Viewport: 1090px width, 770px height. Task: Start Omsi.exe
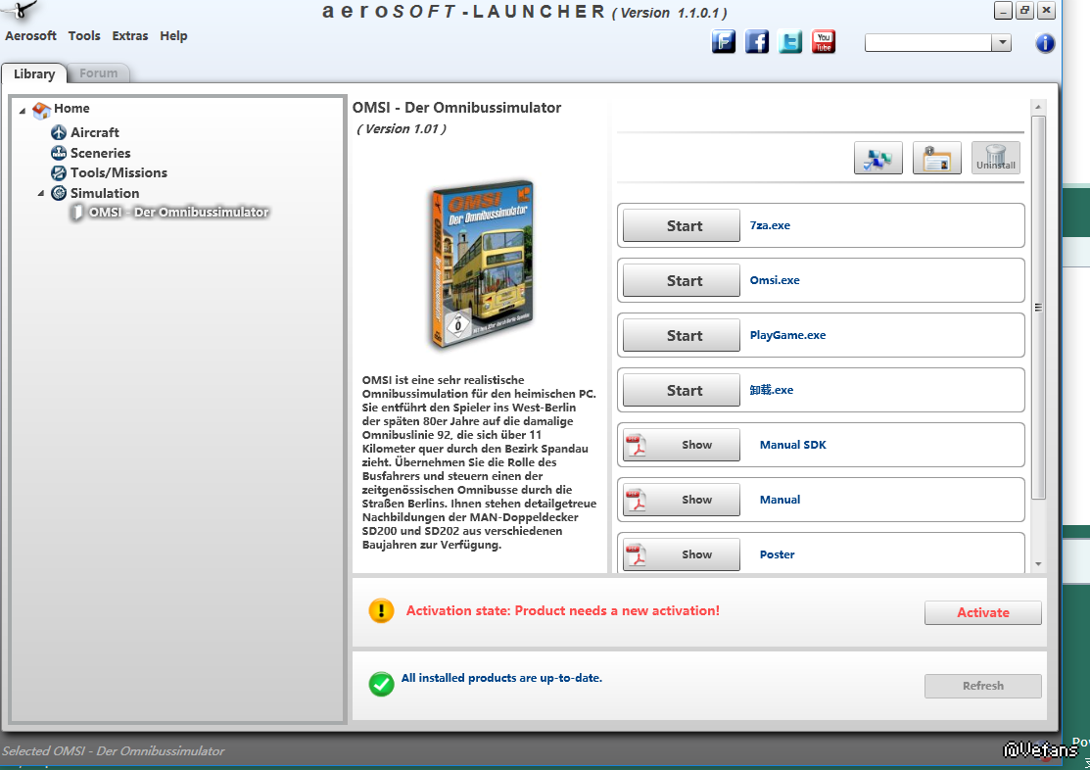[682, 280]
